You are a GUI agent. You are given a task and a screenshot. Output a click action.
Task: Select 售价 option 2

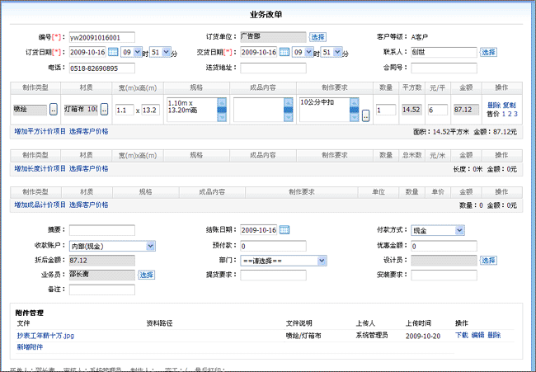coord(510,114)
